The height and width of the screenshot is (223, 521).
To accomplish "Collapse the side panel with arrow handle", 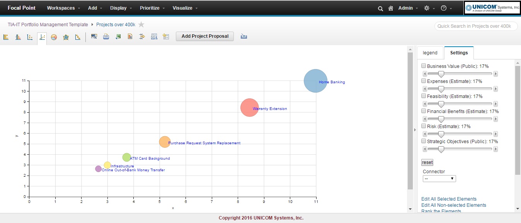I will coord(415,130).
